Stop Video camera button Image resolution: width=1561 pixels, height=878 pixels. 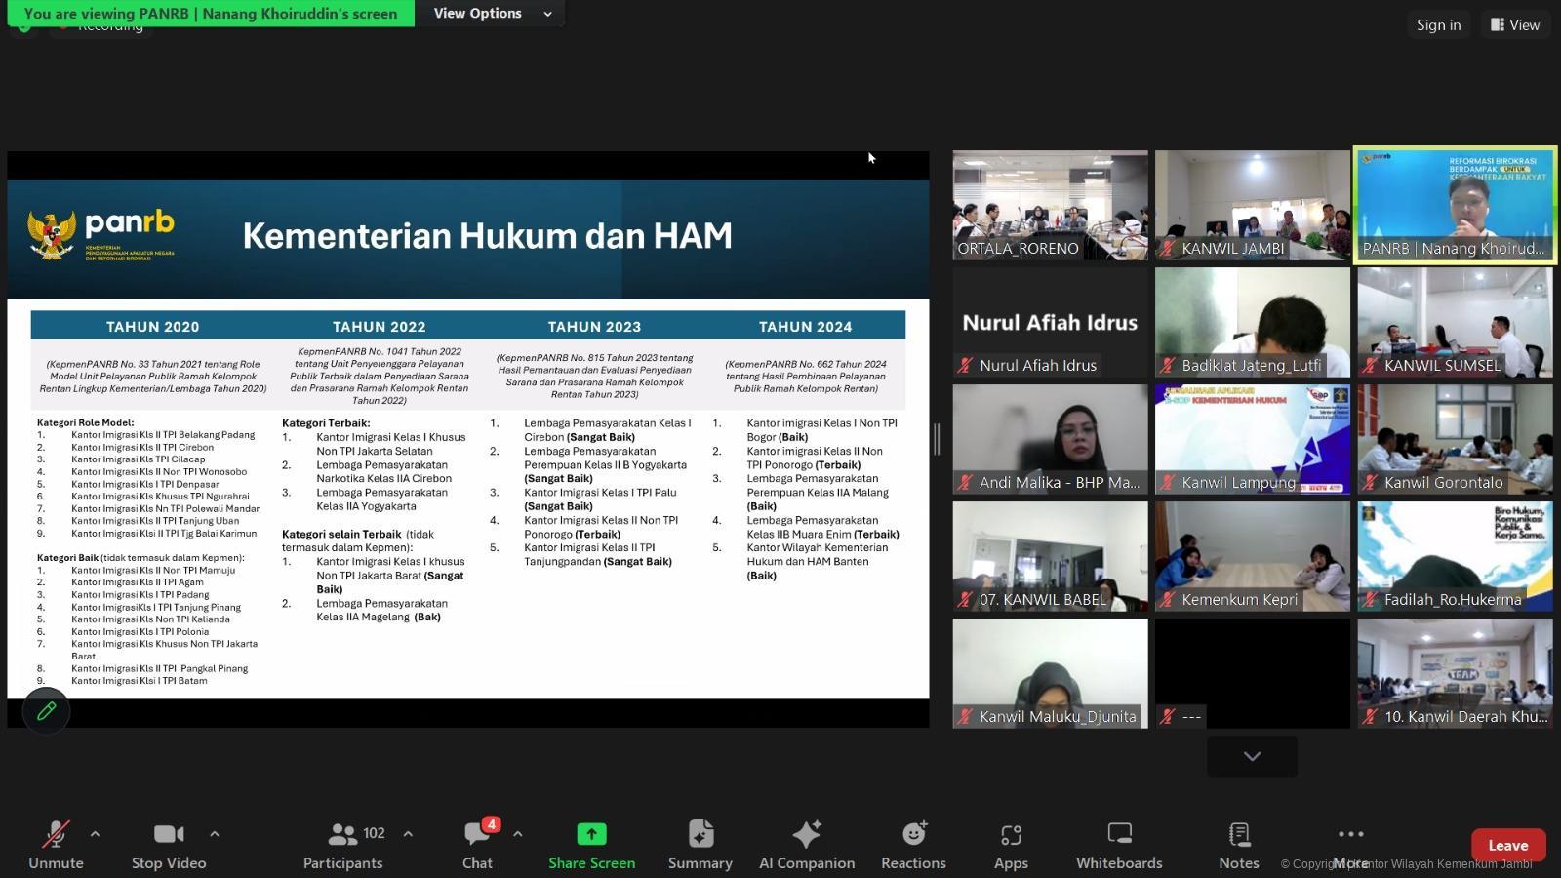[x=169, y=845]
